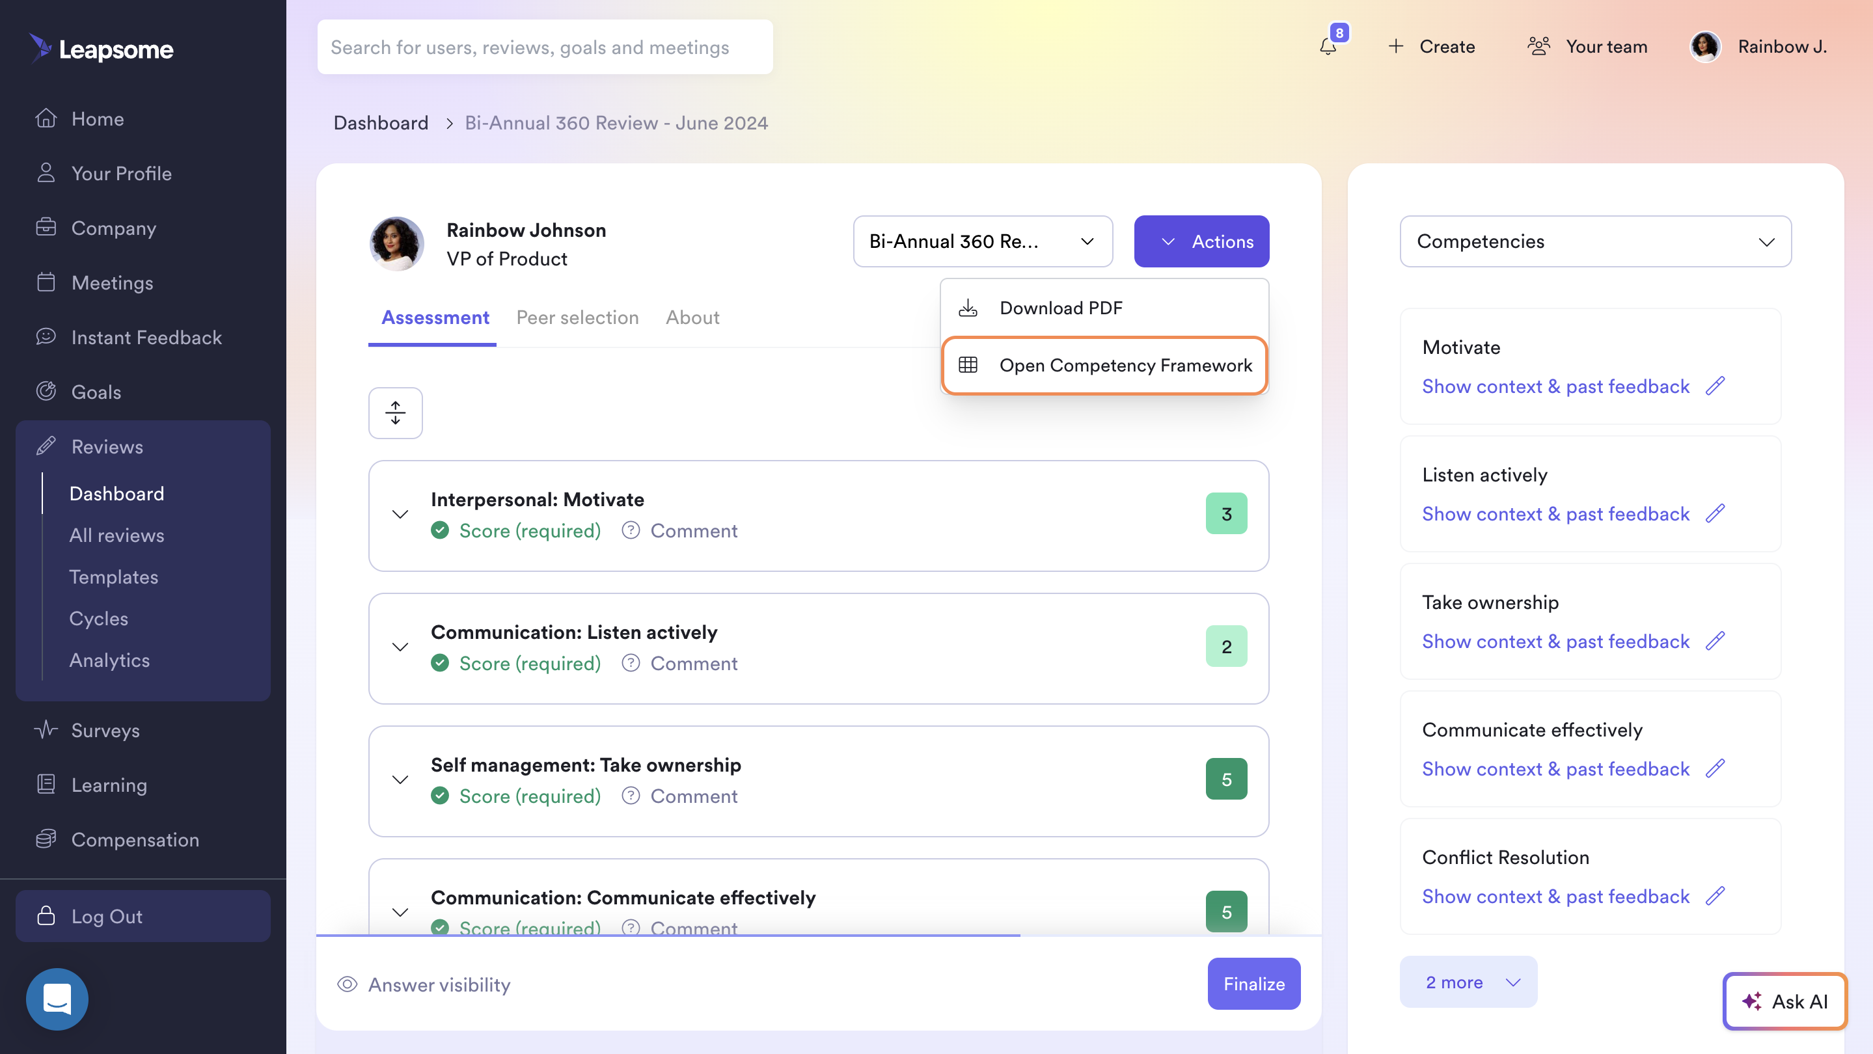The height and width of the screenshot is (1054, 1873).
Task: Click the Finalize button
Action: (1253, 984)
